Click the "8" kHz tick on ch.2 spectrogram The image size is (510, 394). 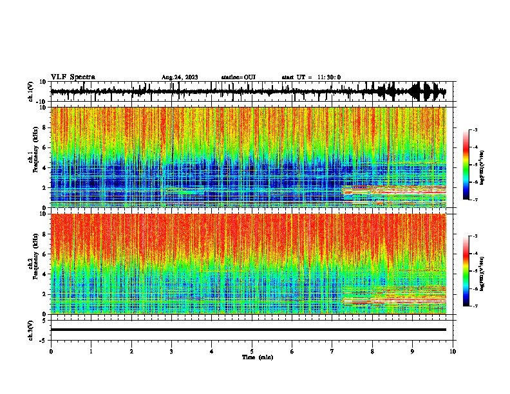click(x=44, y=234)
